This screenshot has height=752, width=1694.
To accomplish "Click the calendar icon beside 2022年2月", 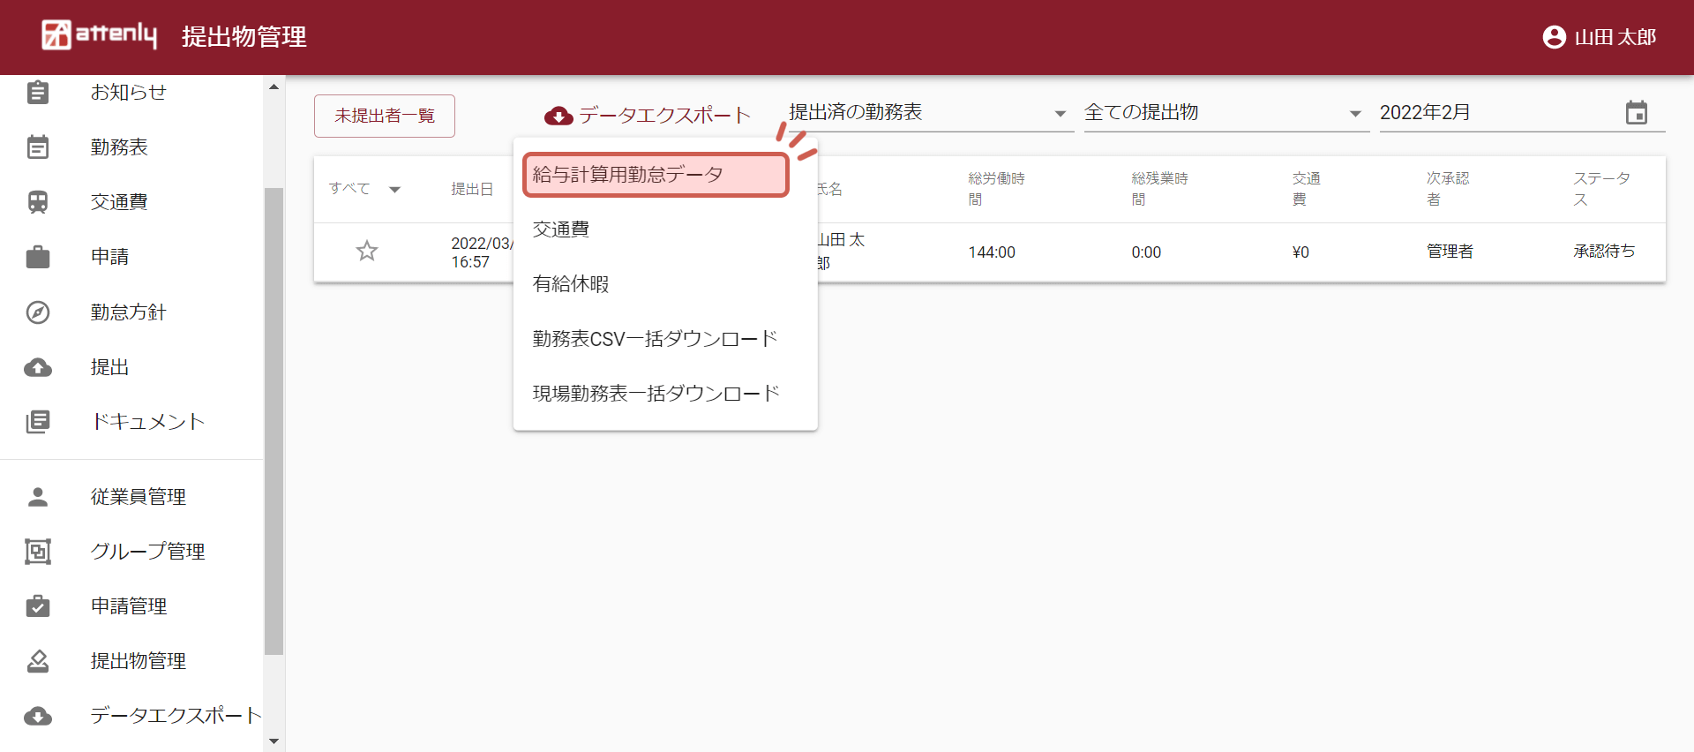I will [x=1636, y=113].
